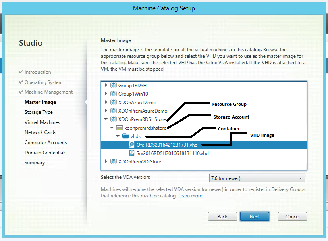
Task: Click the XDOnAzureDemo resource group icon
Action: 113,102
